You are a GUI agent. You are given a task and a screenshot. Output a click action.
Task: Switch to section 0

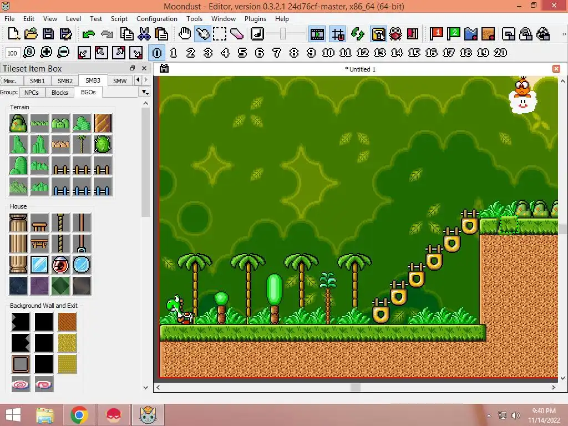[157, 53]
